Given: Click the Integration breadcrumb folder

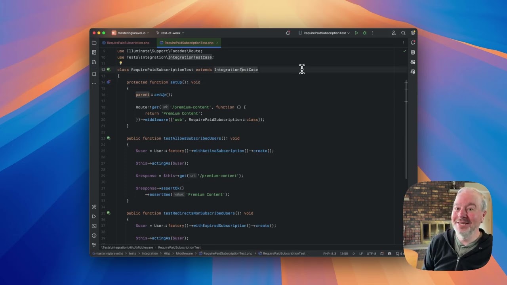Looking at the screenshot, I should [x=150, y=253].
